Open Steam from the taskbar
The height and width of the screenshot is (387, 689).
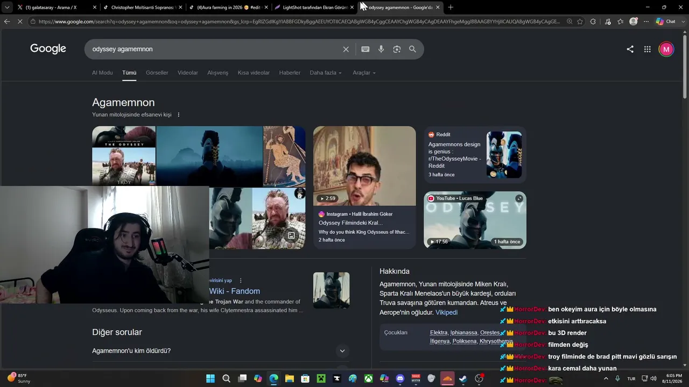click(463, 378)
